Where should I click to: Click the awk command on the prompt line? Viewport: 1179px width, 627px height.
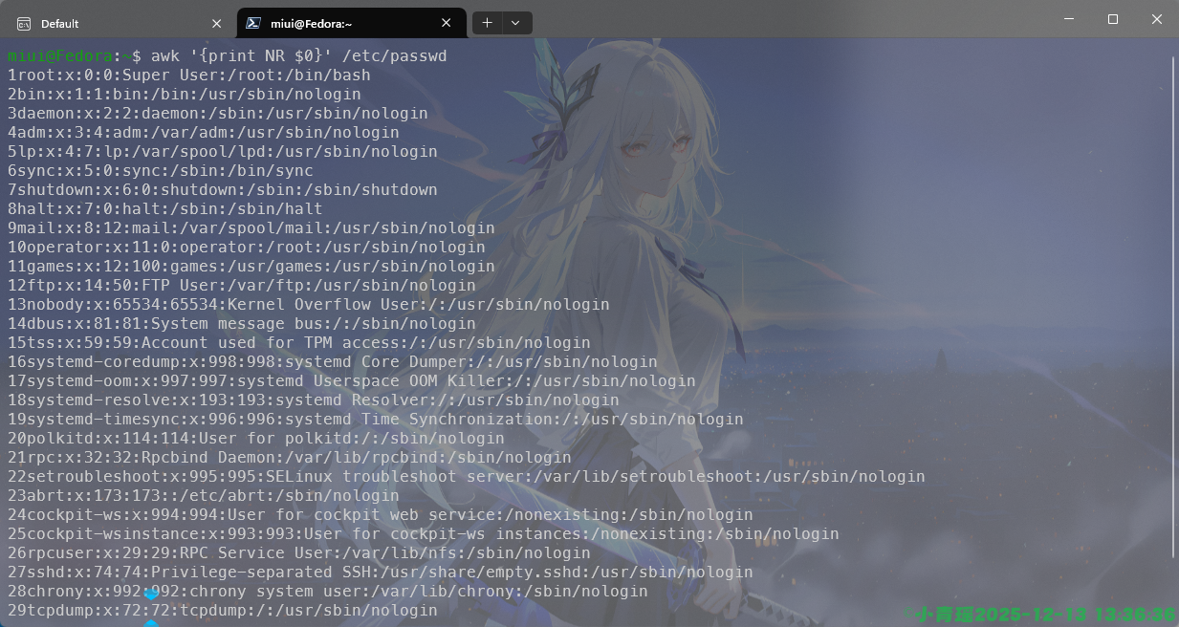167,55
